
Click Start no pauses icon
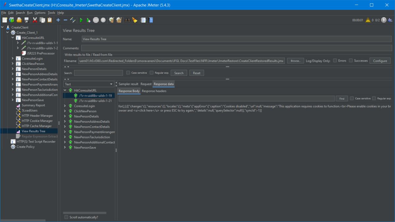coord(89,20)
